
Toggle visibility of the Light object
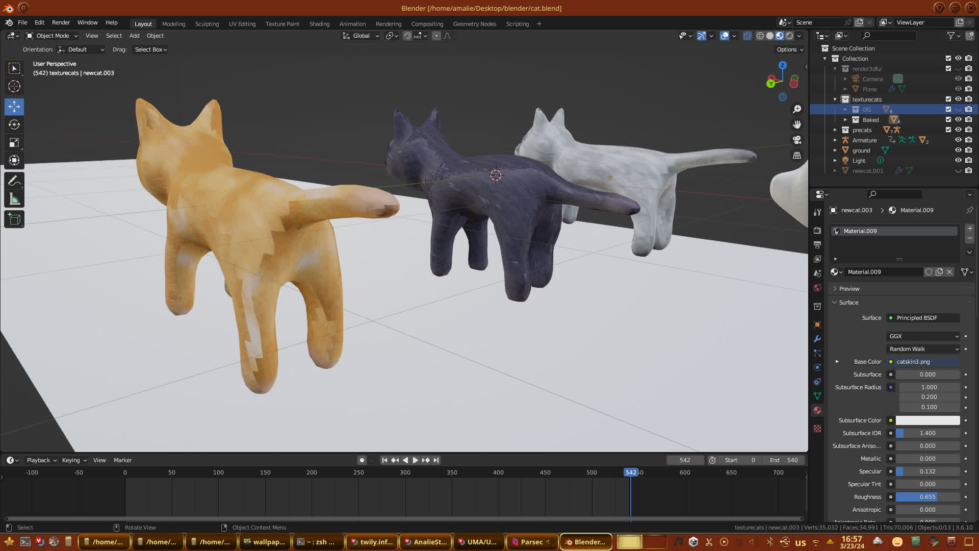pos(958,160)
